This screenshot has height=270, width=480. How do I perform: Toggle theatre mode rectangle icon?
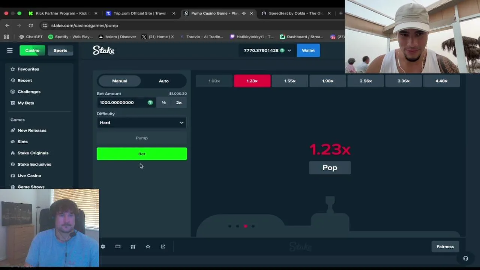[x=118, y=246]
